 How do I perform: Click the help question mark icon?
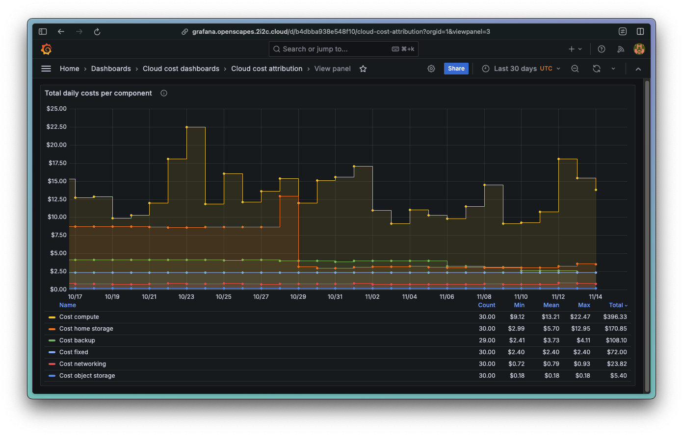tap(601, 49)
